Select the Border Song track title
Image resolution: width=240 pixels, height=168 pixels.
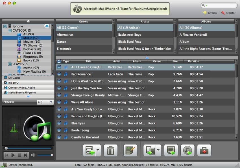pos(80,130)
